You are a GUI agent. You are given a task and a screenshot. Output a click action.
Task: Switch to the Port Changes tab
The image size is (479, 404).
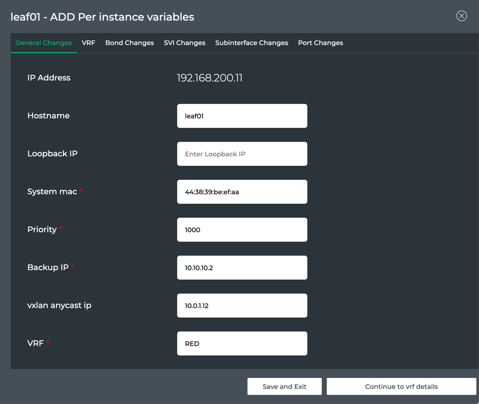pos(320,43)
